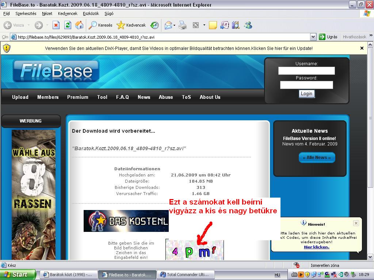
Task: Open the Eszközök menu
Action: click(x=91, y=13)
